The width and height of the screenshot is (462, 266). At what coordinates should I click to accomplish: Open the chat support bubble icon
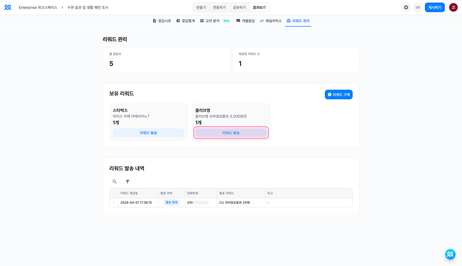(x=450, y=254)
